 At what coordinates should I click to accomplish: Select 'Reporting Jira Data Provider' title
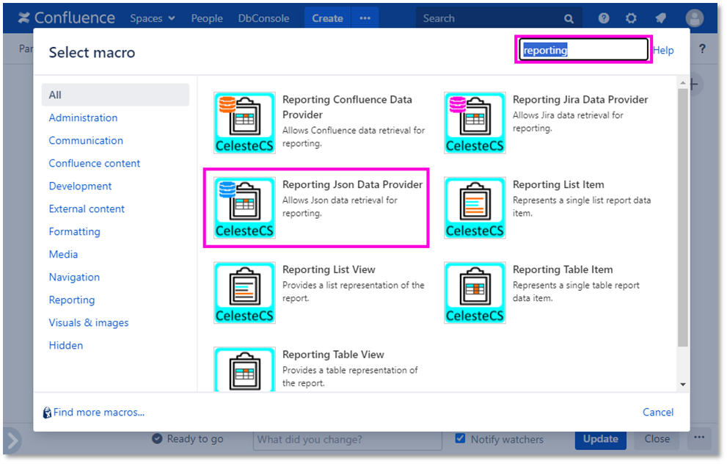[x=580, y=100]
